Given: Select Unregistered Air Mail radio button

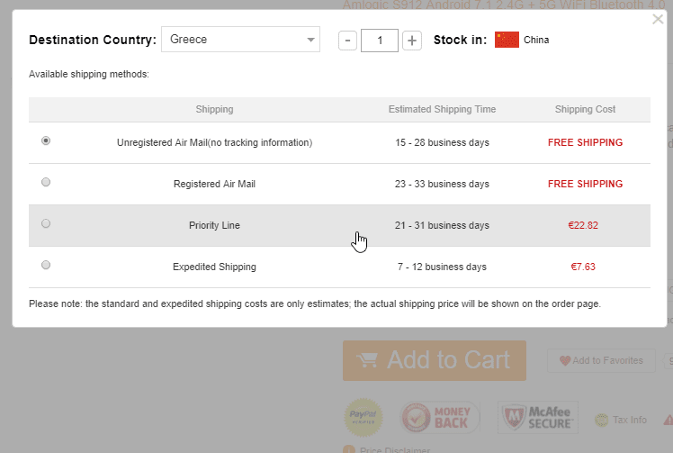Looking at the screenshot, I should click(x=46, y=140).
